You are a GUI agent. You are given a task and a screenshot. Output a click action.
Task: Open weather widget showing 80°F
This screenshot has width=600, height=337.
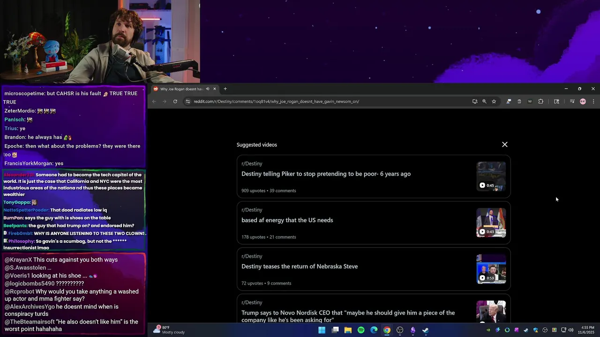[169, 330]
